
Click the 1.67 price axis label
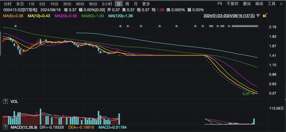click(273, 46)
